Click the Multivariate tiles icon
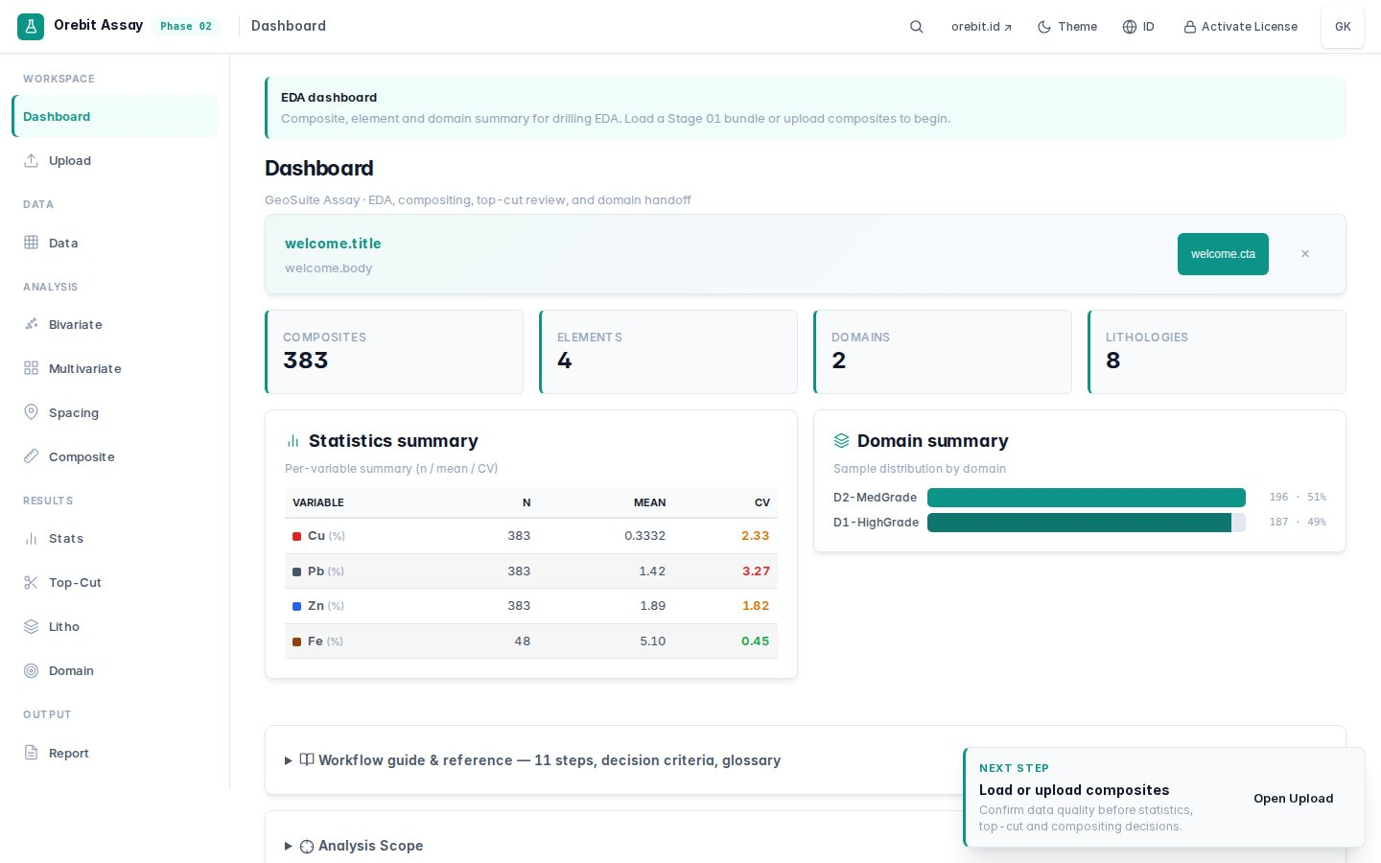The width and height of the screenshot is (1381, 863). coord(31,368)
